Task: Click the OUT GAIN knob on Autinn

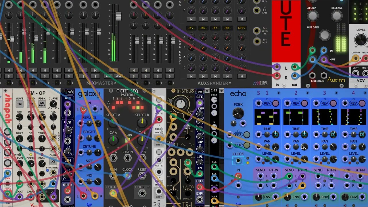Action: (325, 35)
